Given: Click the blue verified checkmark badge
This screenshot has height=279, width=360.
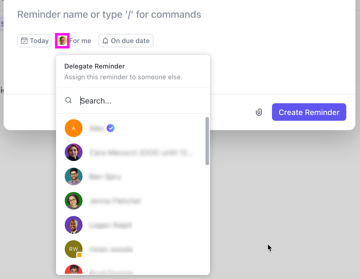Looking at the screenshot, I should 110,128.
